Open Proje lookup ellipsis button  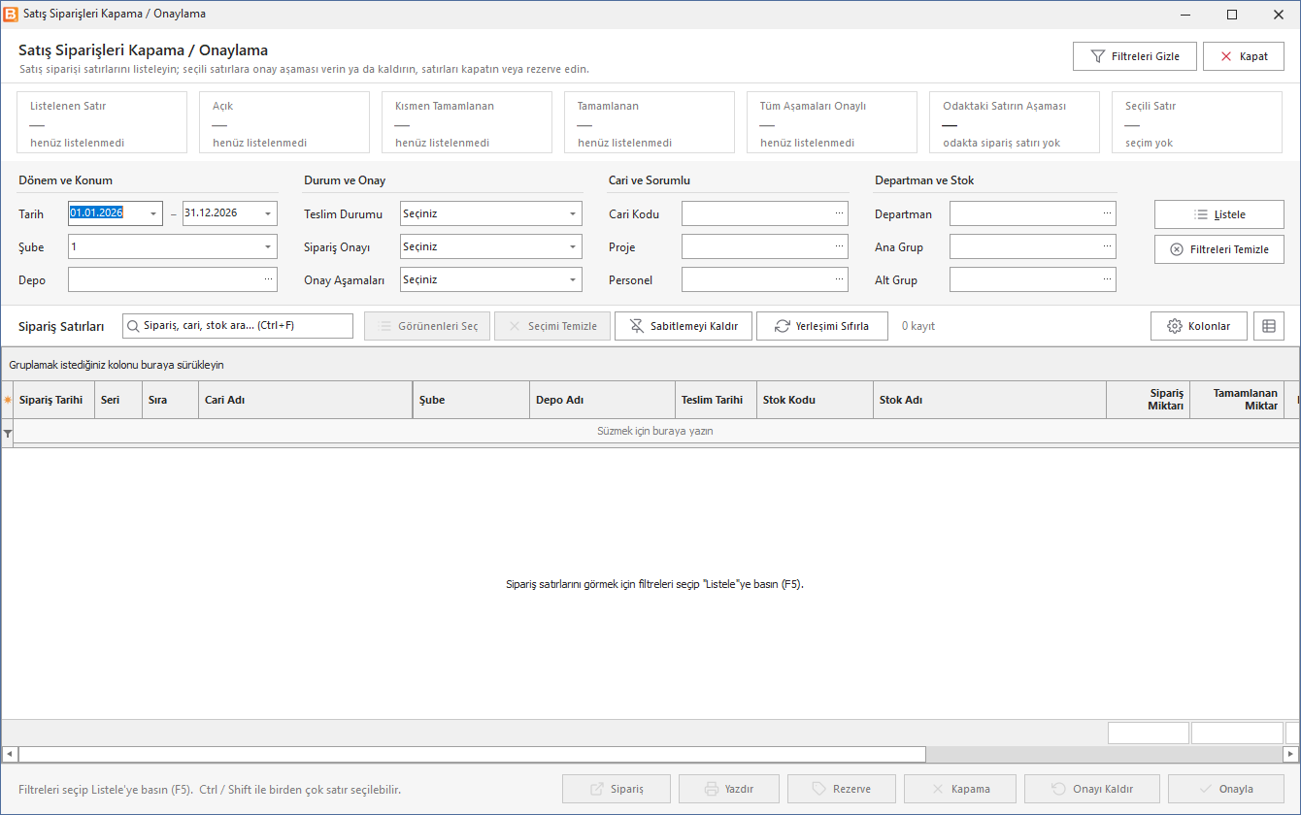(839, 246)
